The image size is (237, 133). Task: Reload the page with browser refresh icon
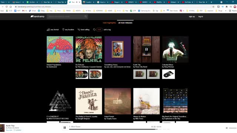(7, 7)
